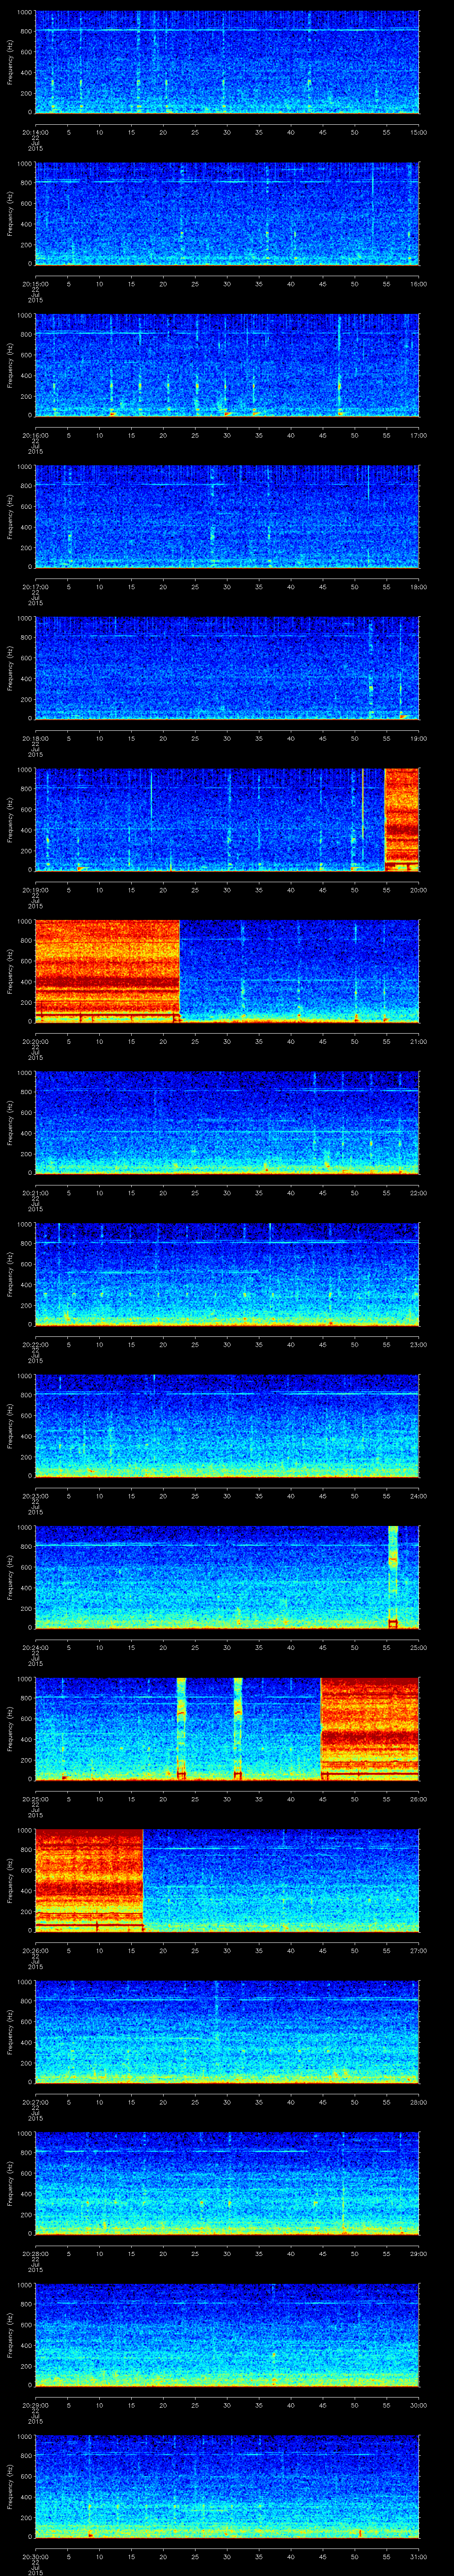Screen dimensions: 454x2576
Task: Select the red block starting at 45s in 20:25 spectrogram
Action: 370,1728
